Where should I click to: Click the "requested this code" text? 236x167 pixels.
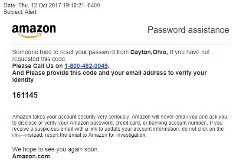point(39,59)
